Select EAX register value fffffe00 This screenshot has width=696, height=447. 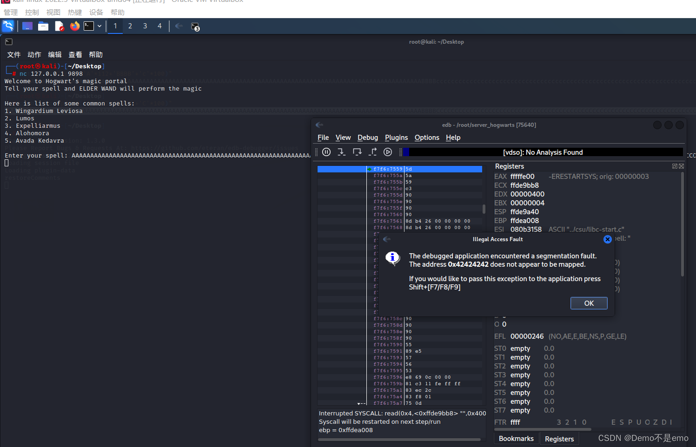523,177
